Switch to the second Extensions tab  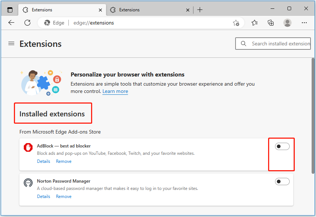coord(149,10)
